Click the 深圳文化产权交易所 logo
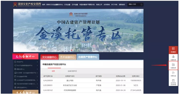This screenshot has height=95, width=180. pyautogui.click(x=27, y=4)
